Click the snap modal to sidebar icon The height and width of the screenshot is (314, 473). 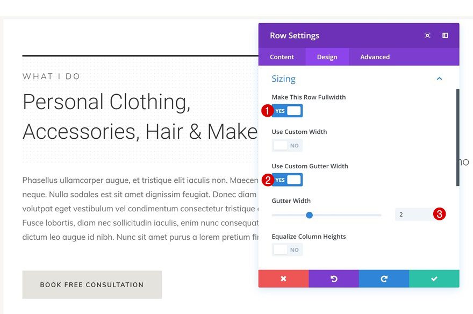point(445,35)
